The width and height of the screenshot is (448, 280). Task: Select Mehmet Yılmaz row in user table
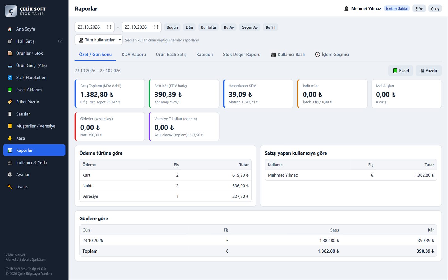click(x=351, y=175)
